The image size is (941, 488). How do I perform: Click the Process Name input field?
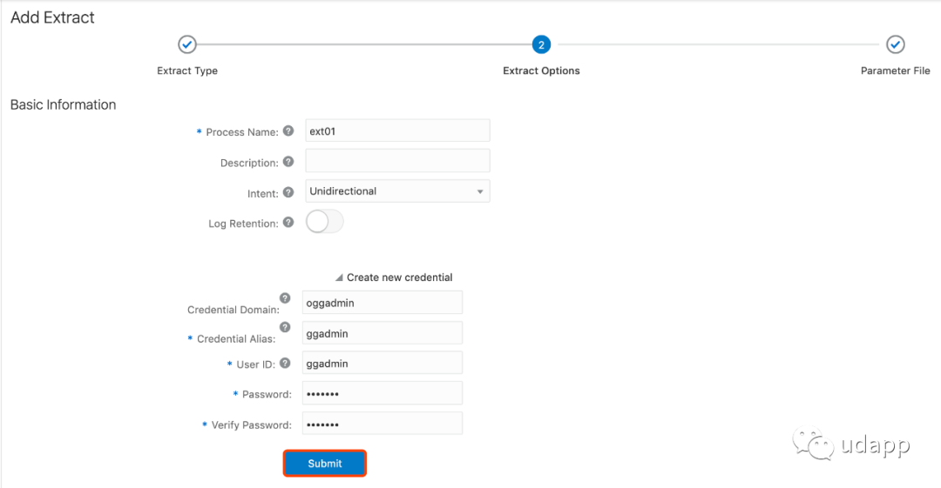397,131
